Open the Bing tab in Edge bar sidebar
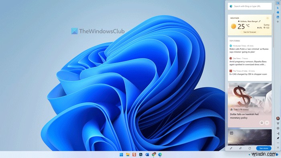 click(278, 8)
